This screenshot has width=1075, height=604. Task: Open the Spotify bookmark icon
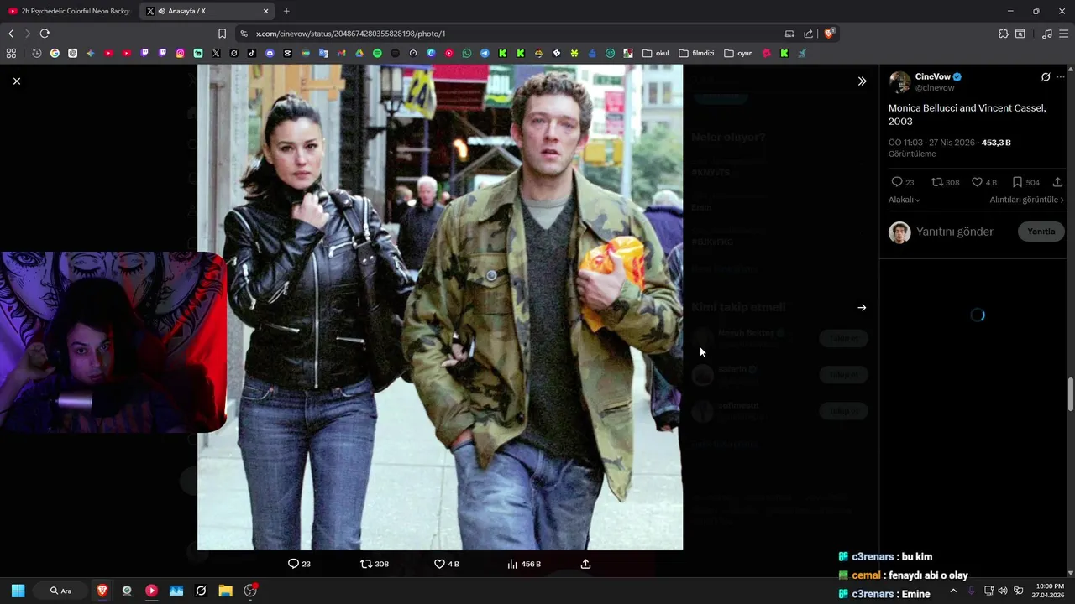tap(377, 53)
